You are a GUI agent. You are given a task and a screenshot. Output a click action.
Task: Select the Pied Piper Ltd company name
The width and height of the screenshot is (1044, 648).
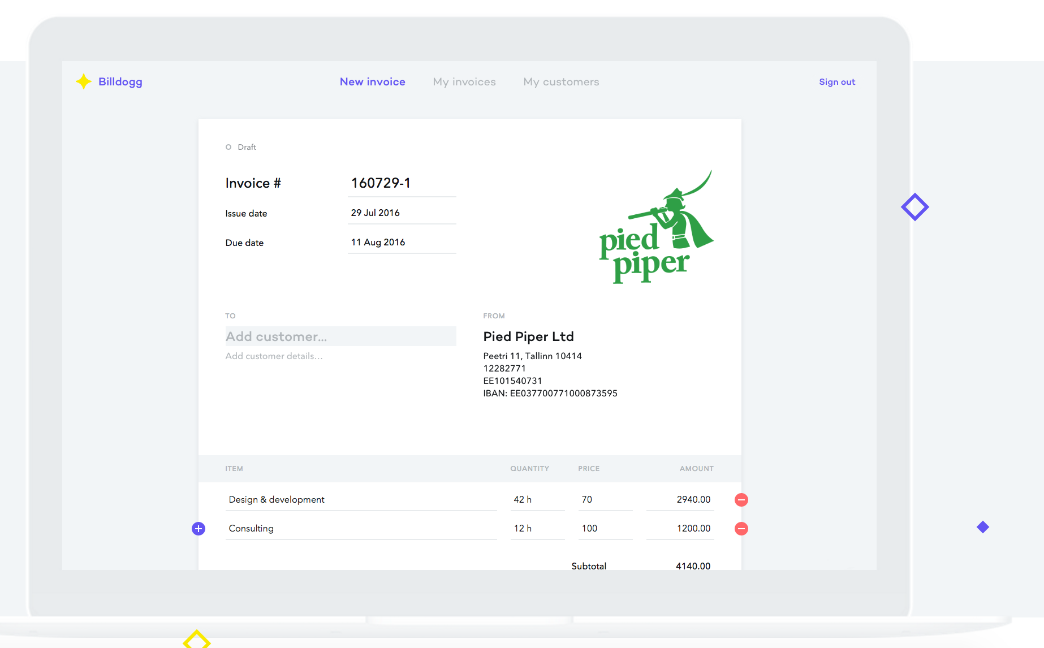(x=528, y=336)
